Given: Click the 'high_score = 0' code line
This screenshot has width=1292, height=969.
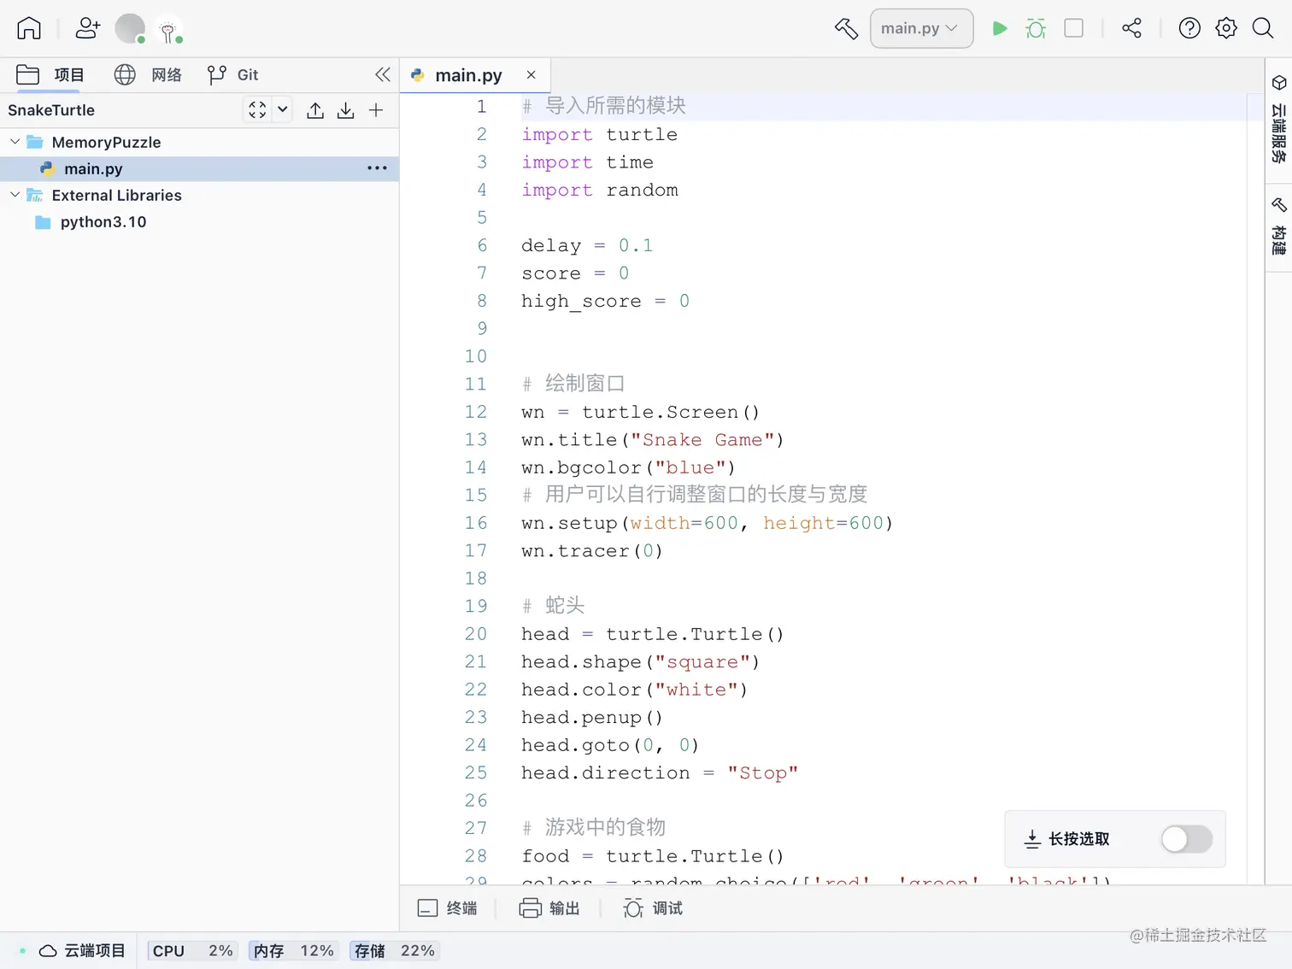Looking at the screenshot, I should click(605, 301).
